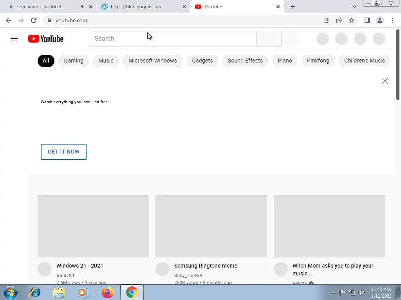Open Windows Media Player from taskbar
401x300 pixels.
click(x=83, y=292)
